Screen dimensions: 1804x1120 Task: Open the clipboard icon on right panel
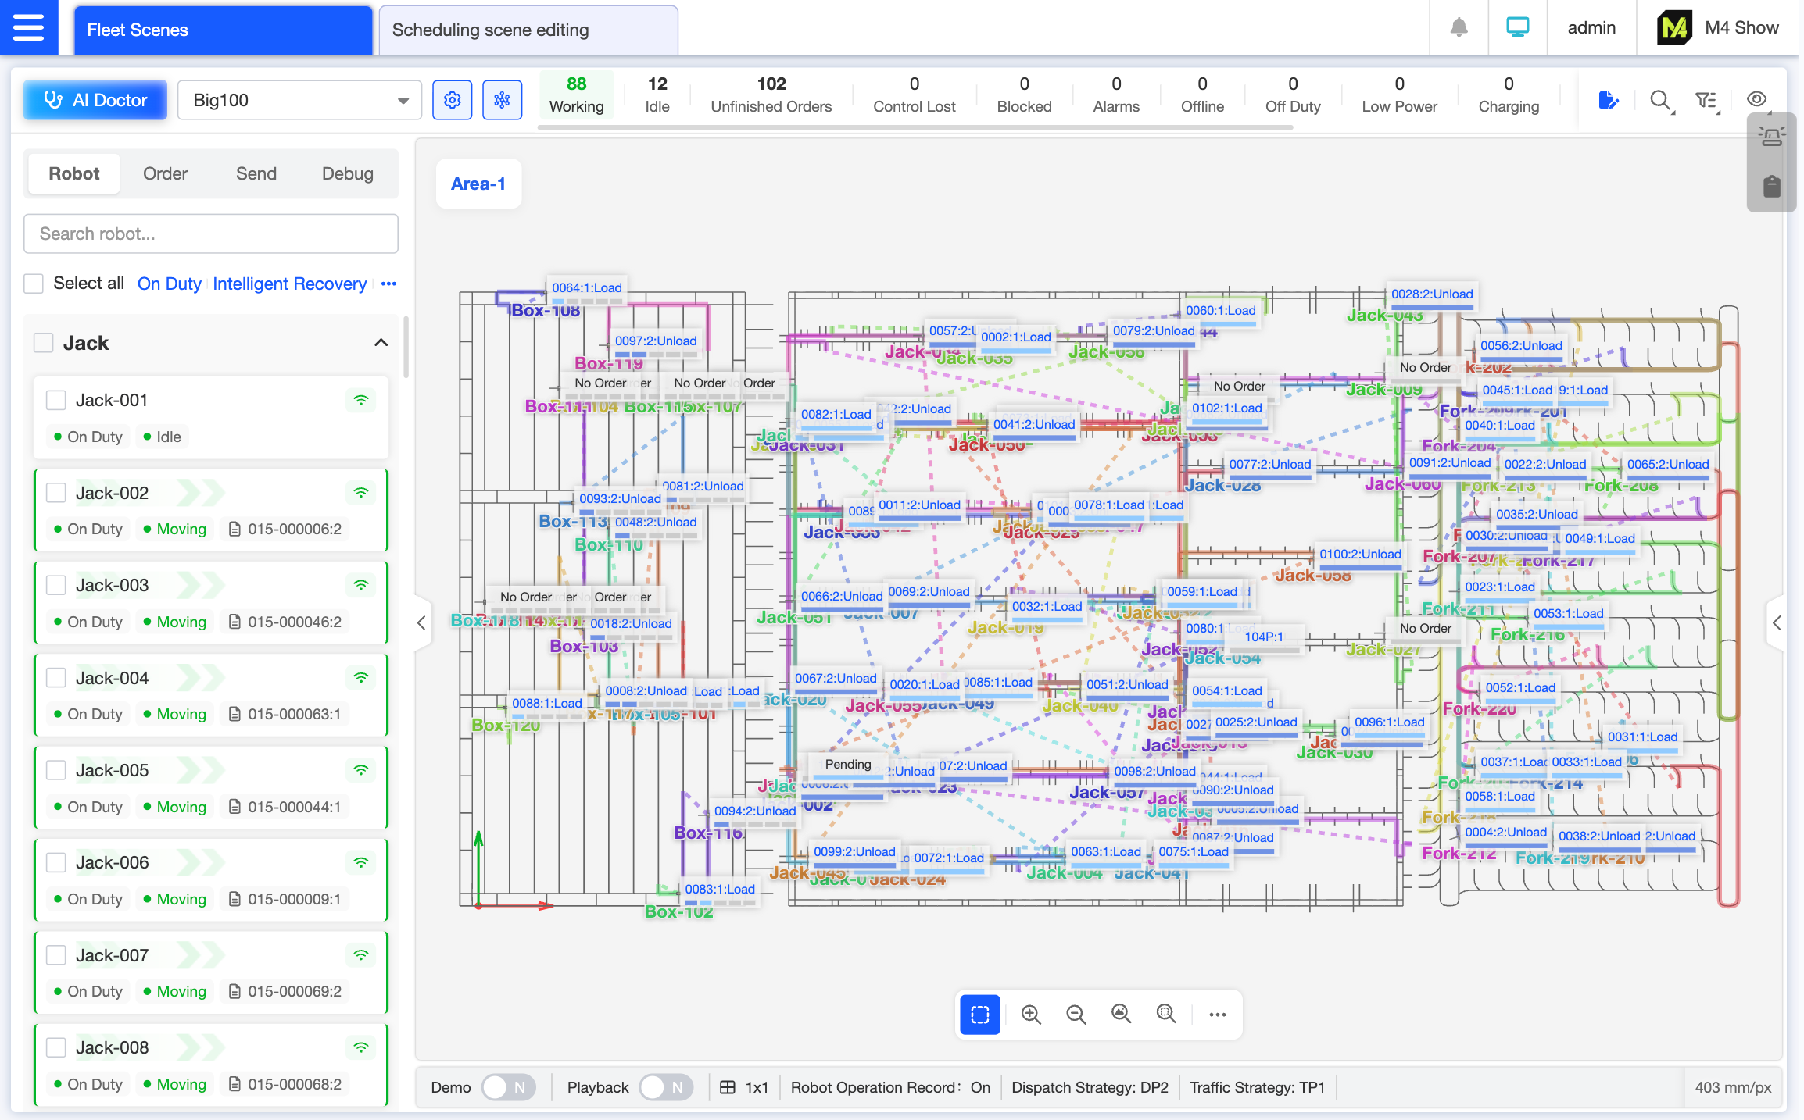tap(1771, 186)
